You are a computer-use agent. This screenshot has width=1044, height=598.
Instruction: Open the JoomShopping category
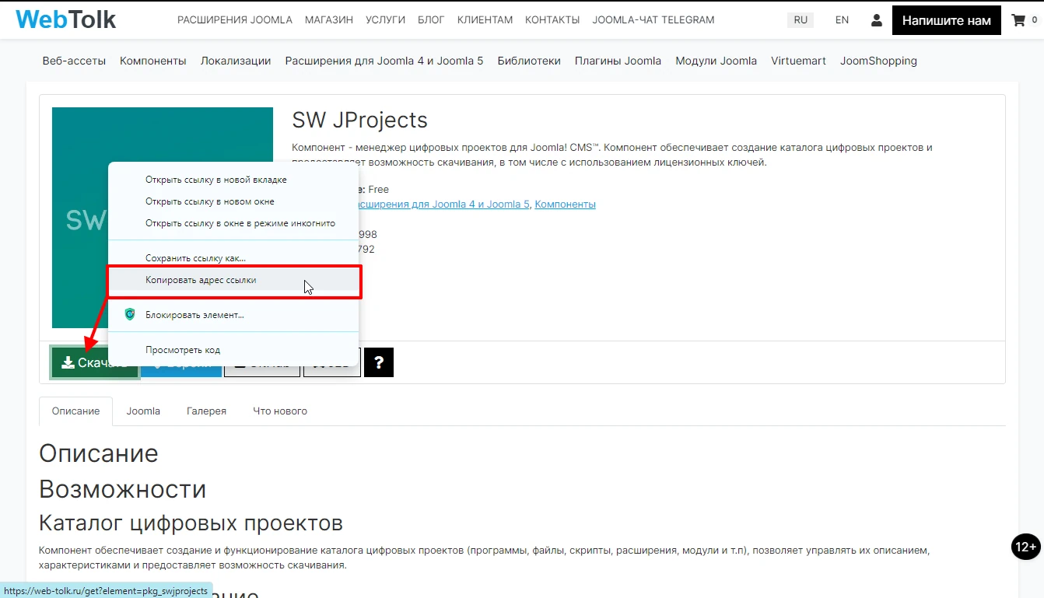coord(878,61)
